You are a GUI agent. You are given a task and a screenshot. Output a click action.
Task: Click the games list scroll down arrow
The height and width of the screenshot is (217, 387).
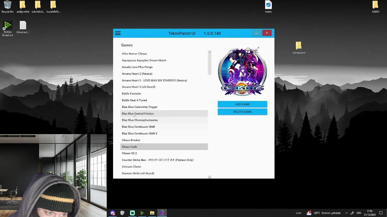pos(210,177)
